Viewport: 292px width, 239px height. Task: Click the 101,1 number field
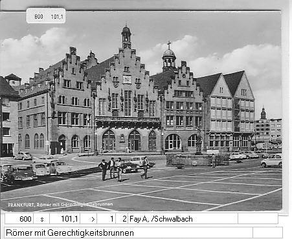pyautogui.click(x=65, y=219)
